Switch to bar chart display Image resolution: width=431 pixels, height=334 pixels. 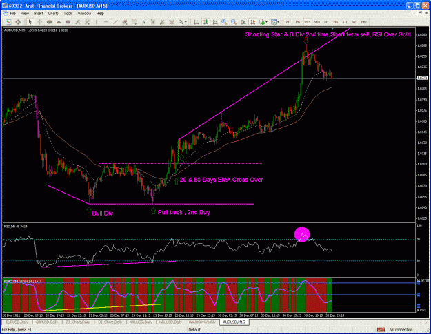click(x=197, y=22)
